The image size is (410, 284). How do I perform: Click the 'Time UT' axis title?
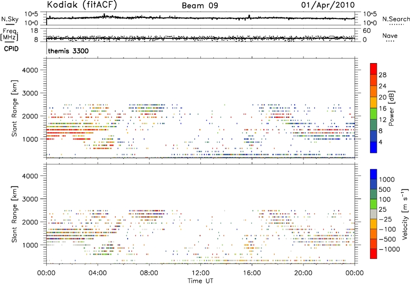200,280
